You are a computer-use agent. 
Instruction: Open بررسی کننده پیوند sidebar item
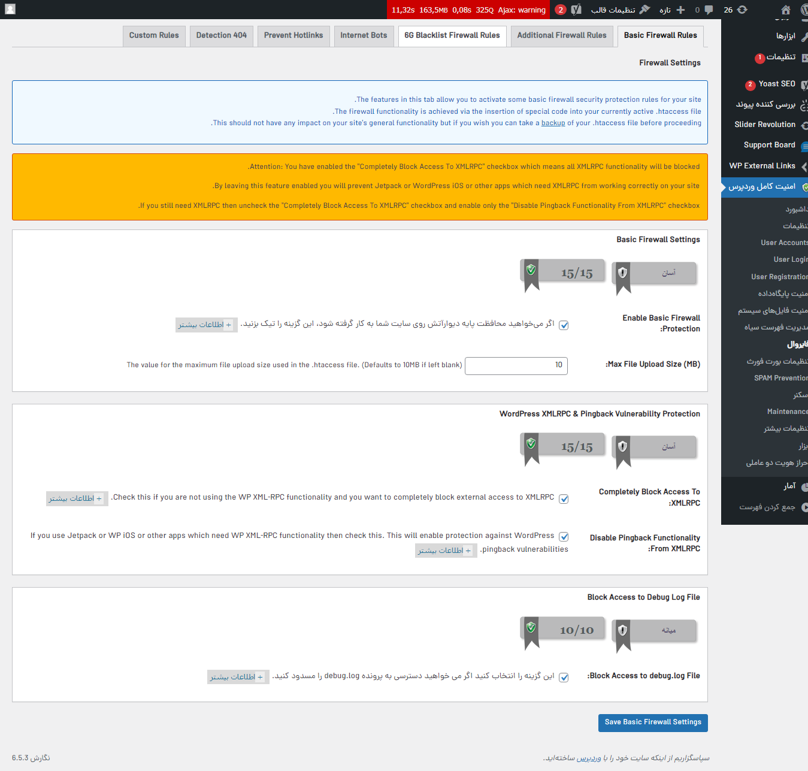765,104
